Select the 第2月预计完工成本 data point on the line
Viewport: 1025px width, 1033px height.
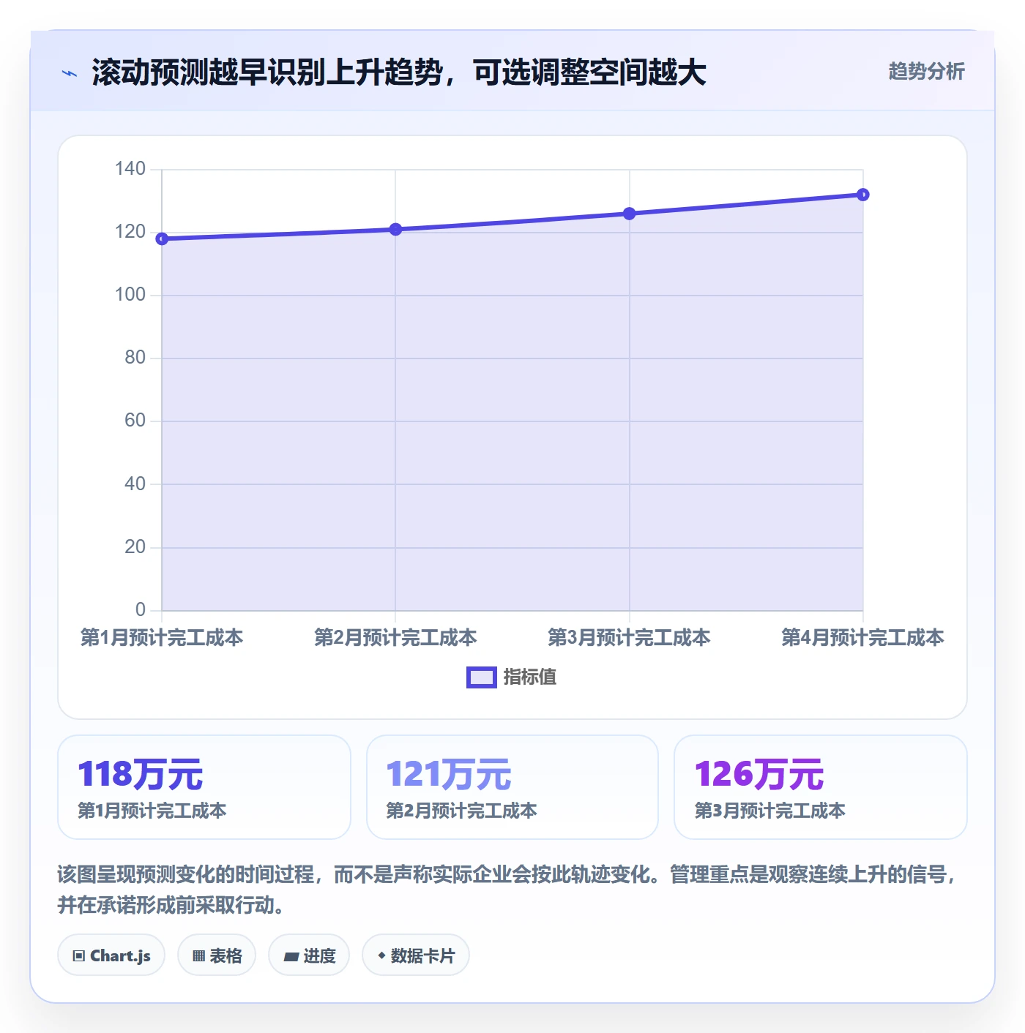[395, 229]
